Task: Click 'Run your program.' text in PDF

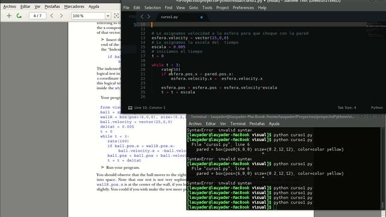Action: tap(123, 168)
